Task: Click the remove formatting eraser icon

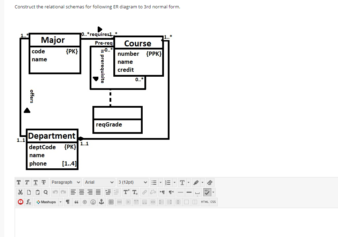Action: 210,182
